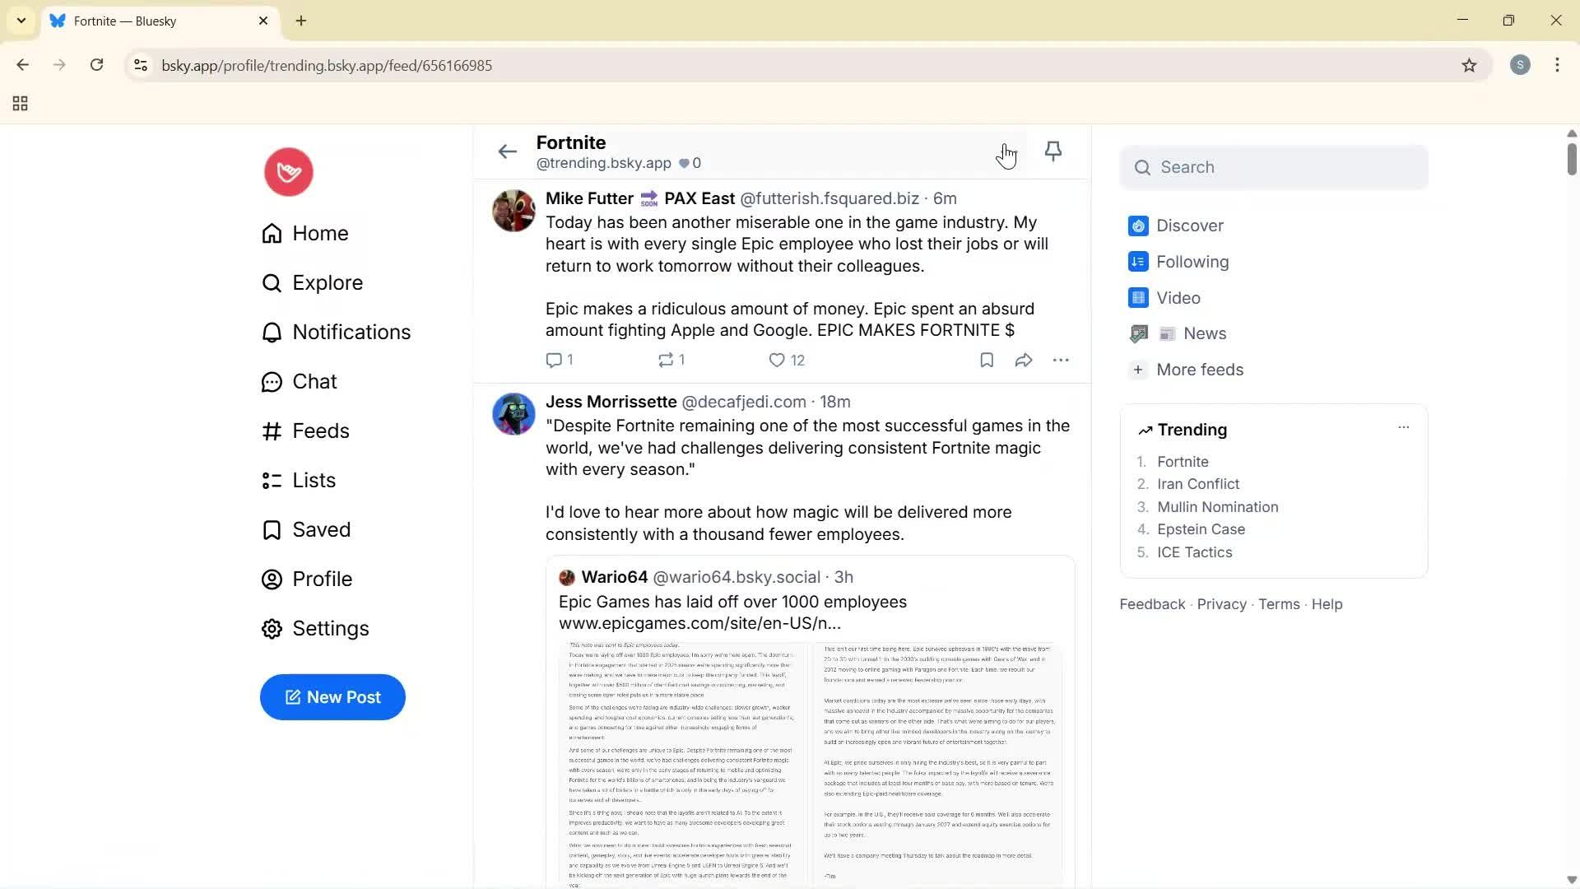The width and height of the screenshot is (1580, 889).
Task: Share Mike Futter's post
Action: [x=1023, y=360]
